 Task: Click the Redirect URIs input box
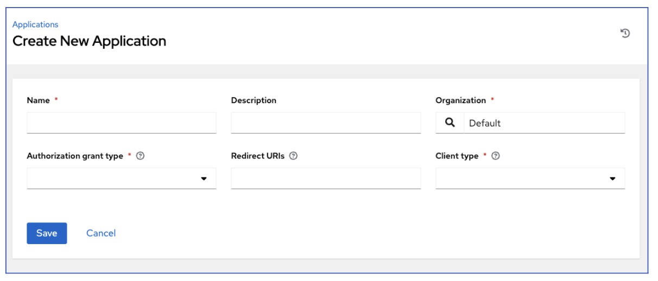pos(326,178)
